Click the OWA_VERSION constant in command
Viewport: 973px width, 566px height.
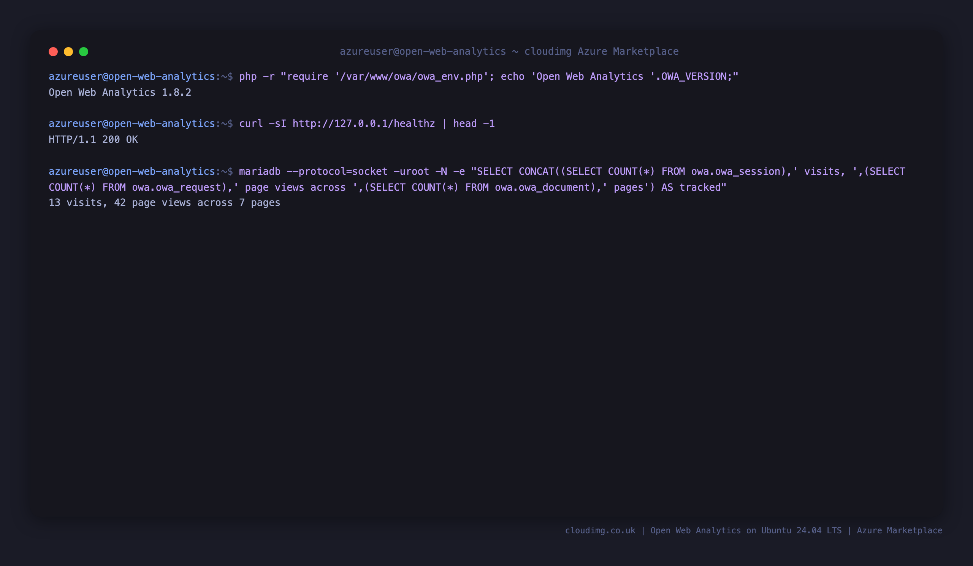pyautogui.click(x=694, y=76)
